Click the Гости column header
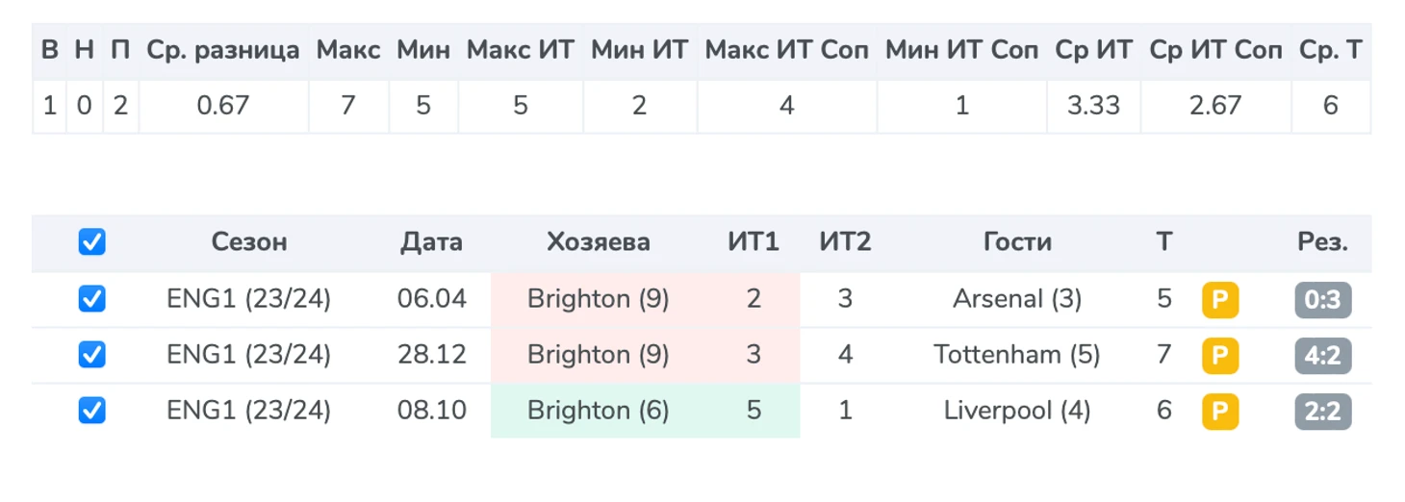 click(1017, 242)
